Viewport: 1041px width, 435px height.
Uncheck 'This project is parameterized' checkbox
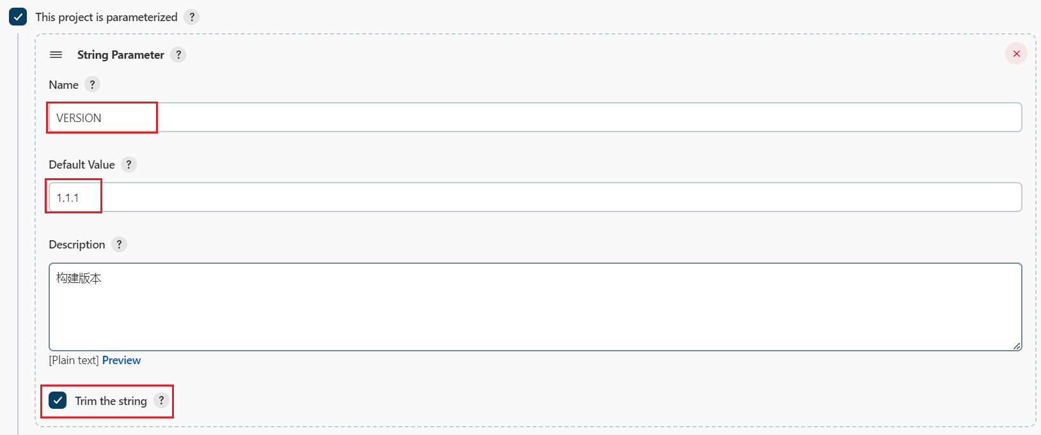tap(18, 17)
